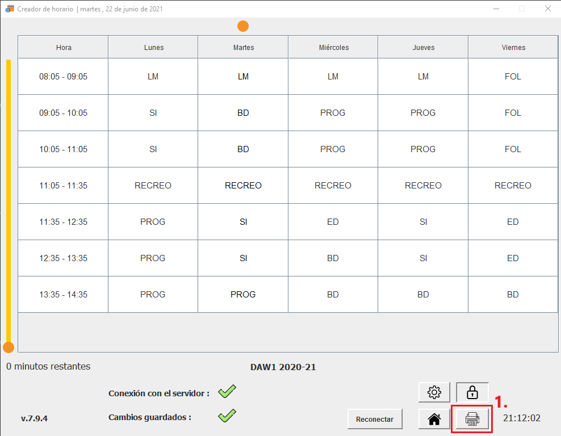Click the orange handle at the bottom of the yellow bar
The image size is (561, 436).
click(9, 347)
